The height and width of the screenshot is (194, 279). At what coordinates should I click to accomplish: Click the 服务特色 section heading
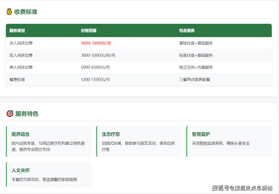point(27,114)
